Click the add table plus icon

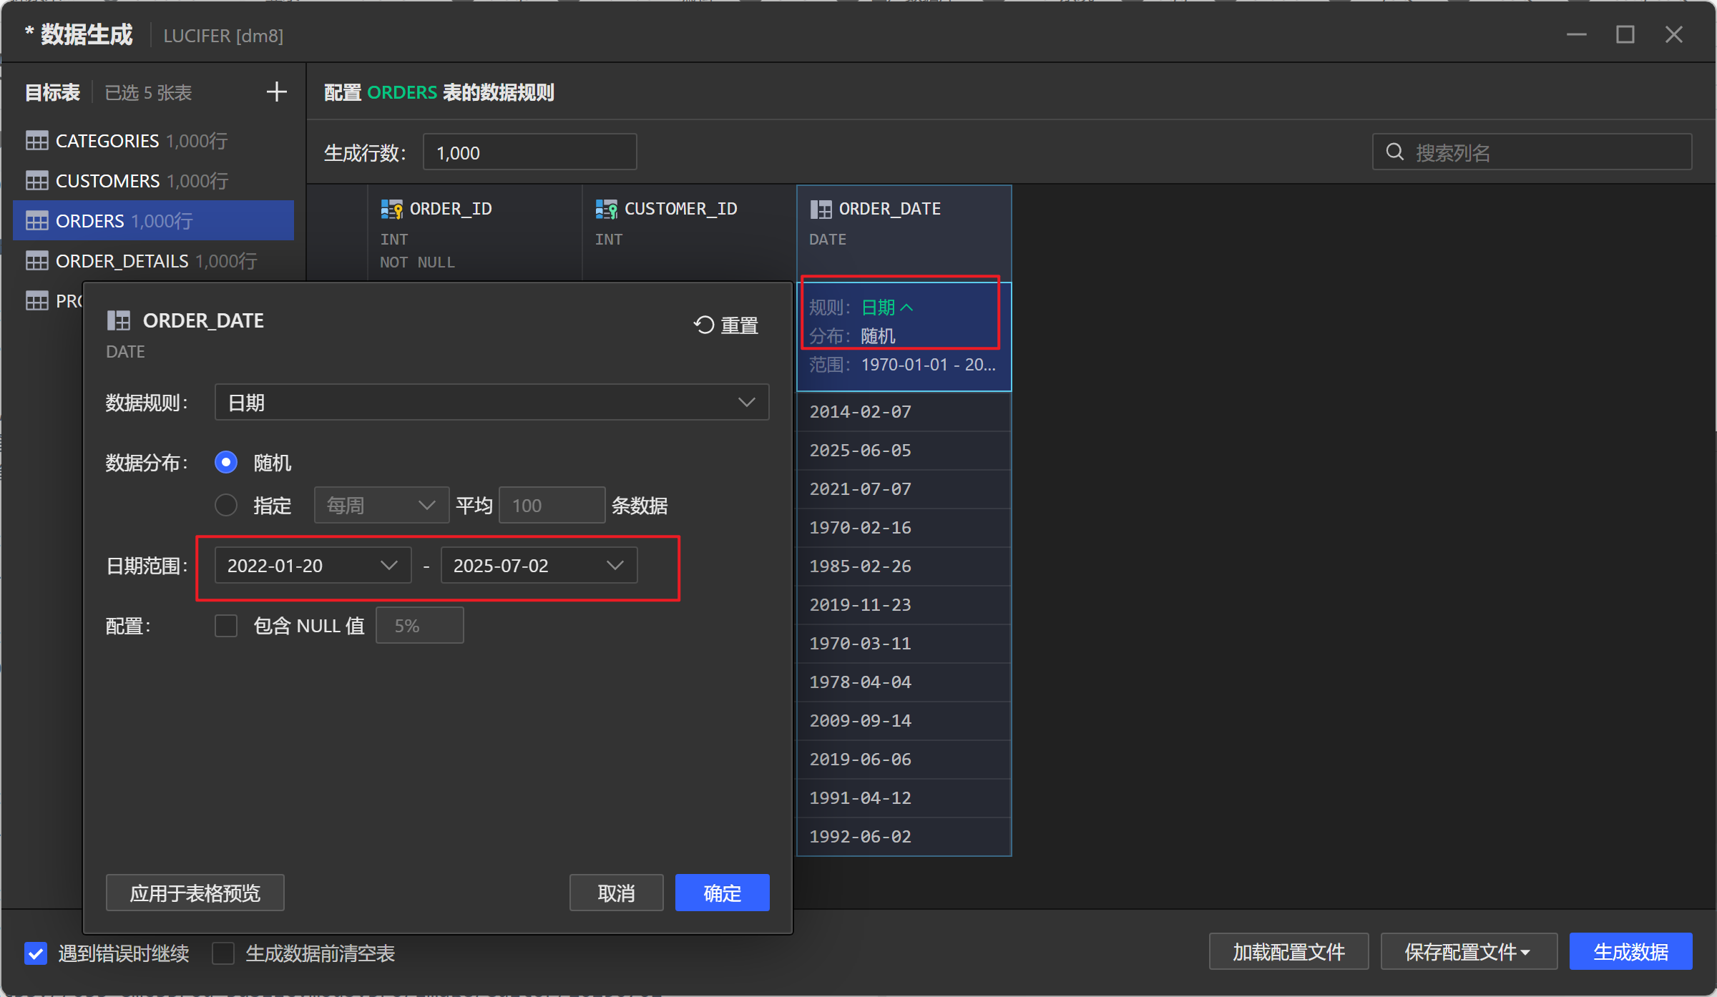tap(277, 92)
